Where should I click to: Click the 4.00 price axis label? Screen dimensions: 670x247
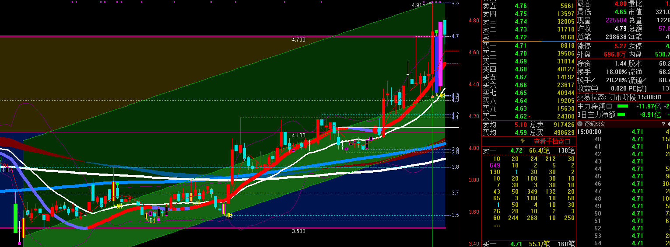474,148
